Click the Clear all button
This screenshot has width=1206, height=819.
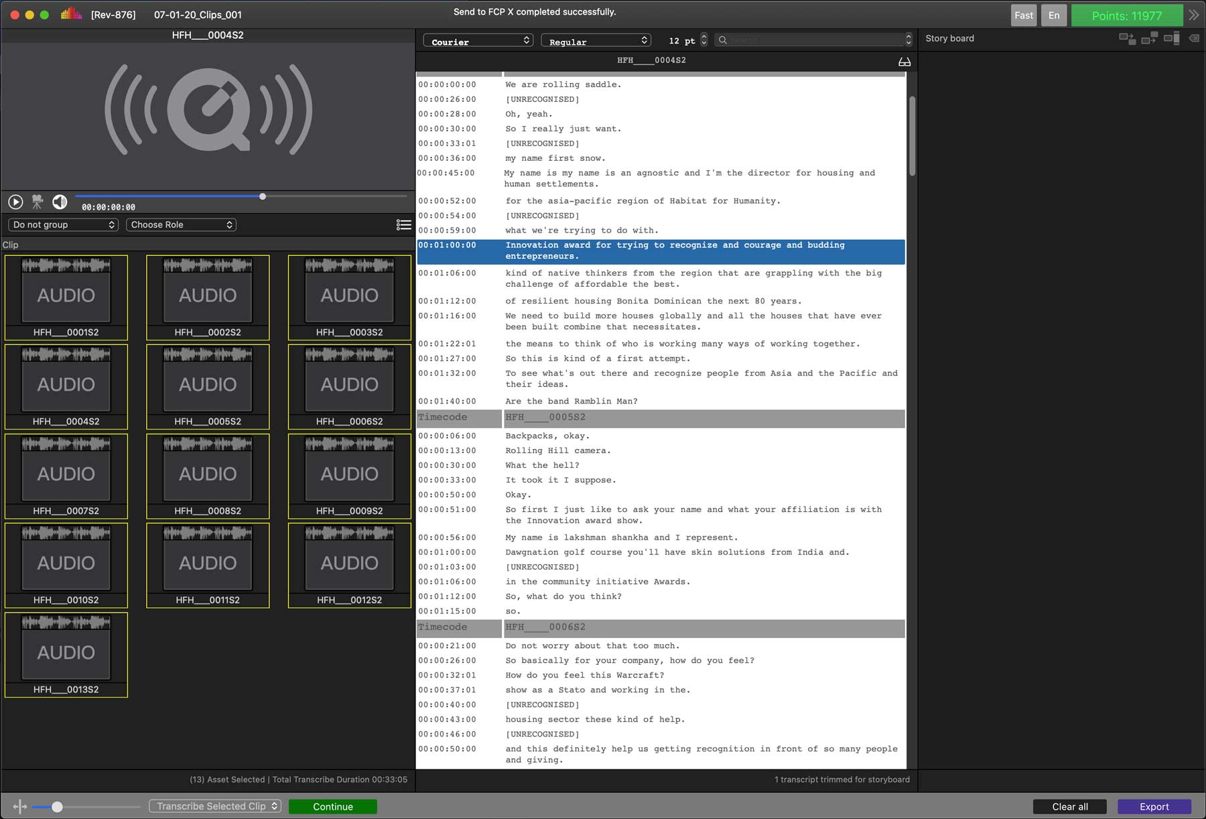[1070, 807]
